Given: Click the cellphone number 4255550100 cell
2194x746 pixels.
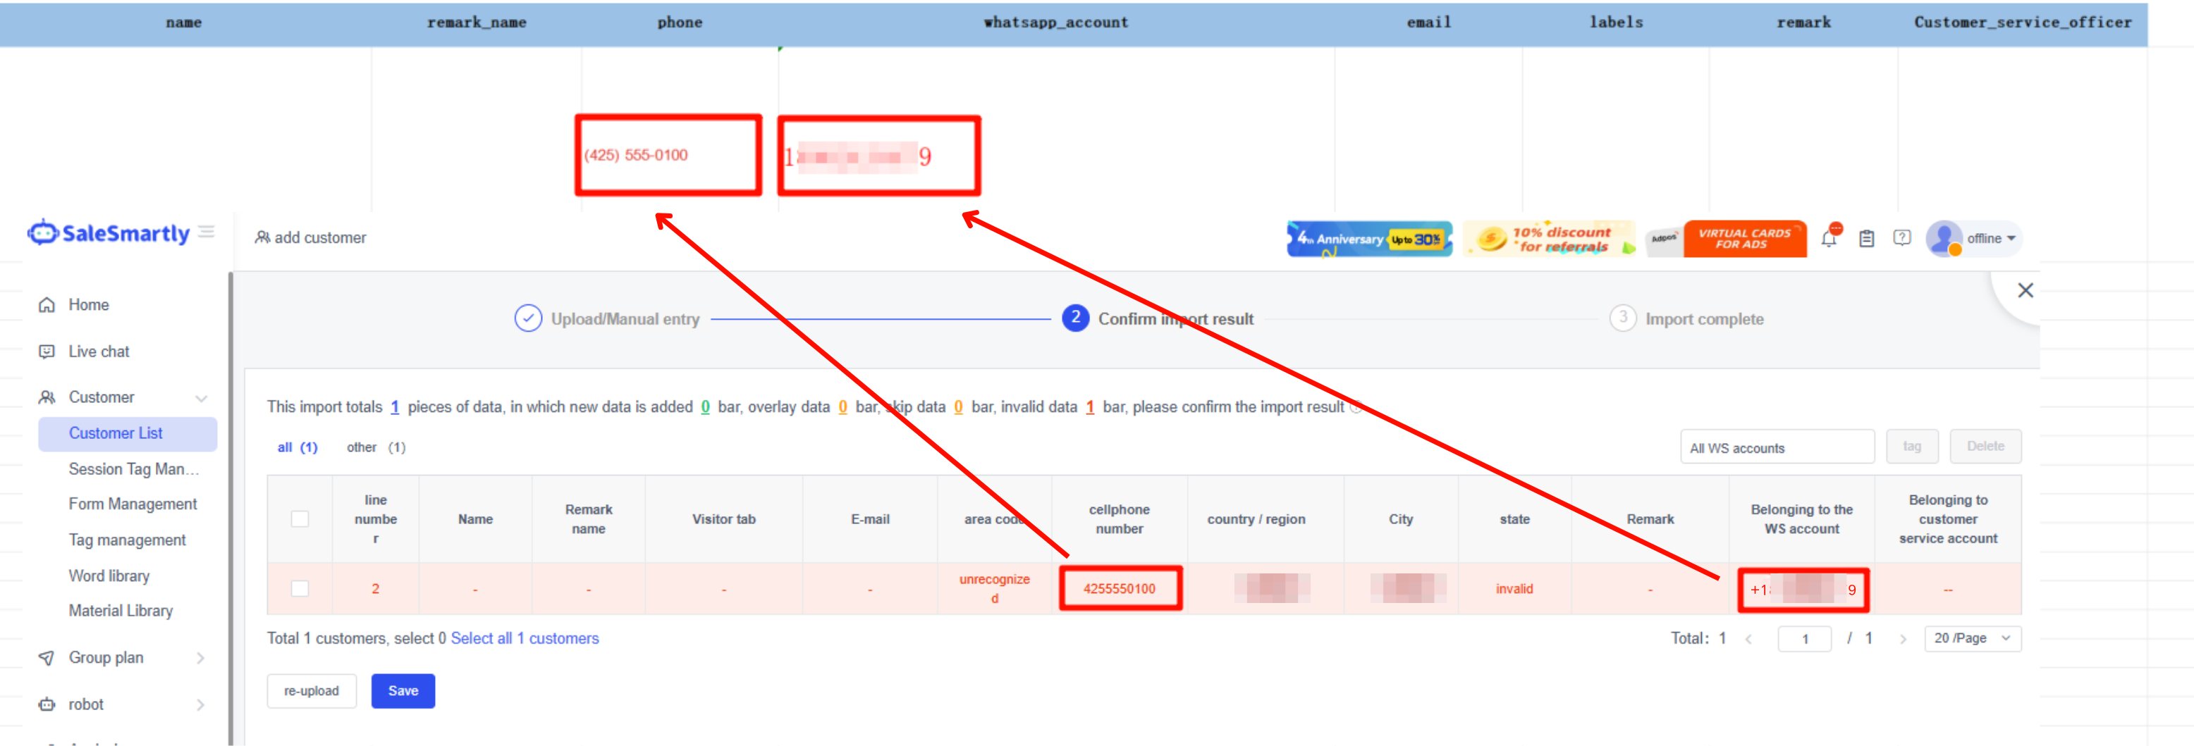Looking at the screenshot, I should coord(1120,589).
